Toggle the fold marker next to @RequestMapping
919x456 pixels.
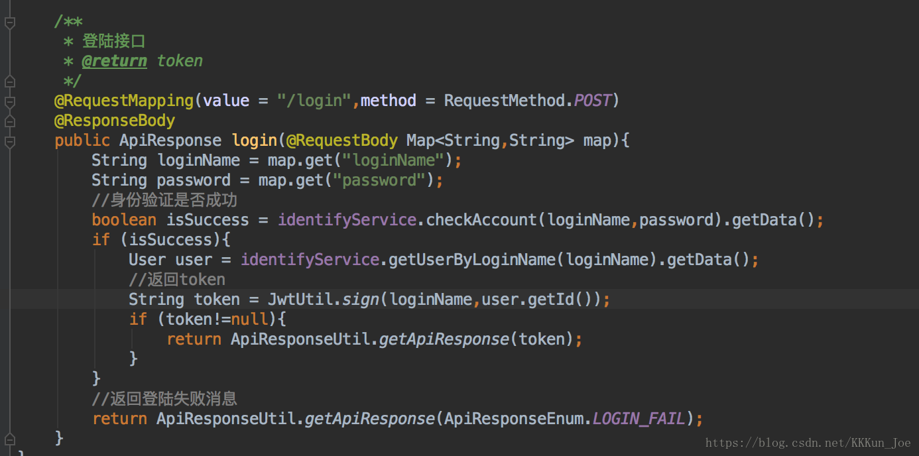9,101
